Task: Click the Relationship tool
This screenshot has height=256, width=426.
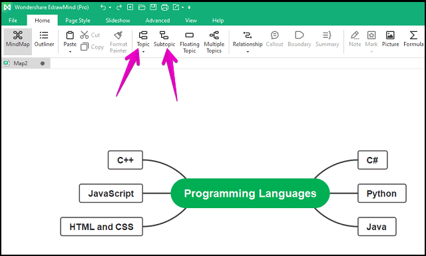Action: (x=248, y=39)
